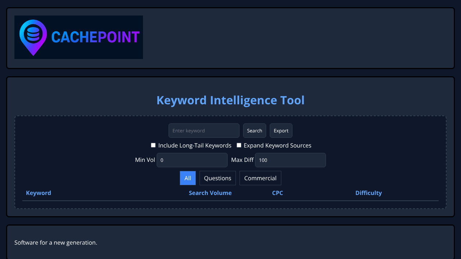Focus the Max Diff input field
Viewport: 461px width, 259px height.
coord(290,160)
